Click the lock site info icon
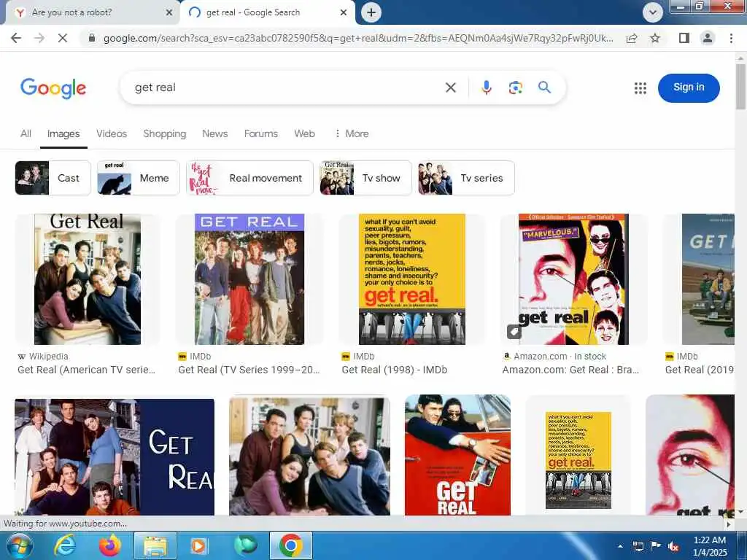Image resolution: width=747 pixels, height=560 pixels. click(x=92, y=38)
